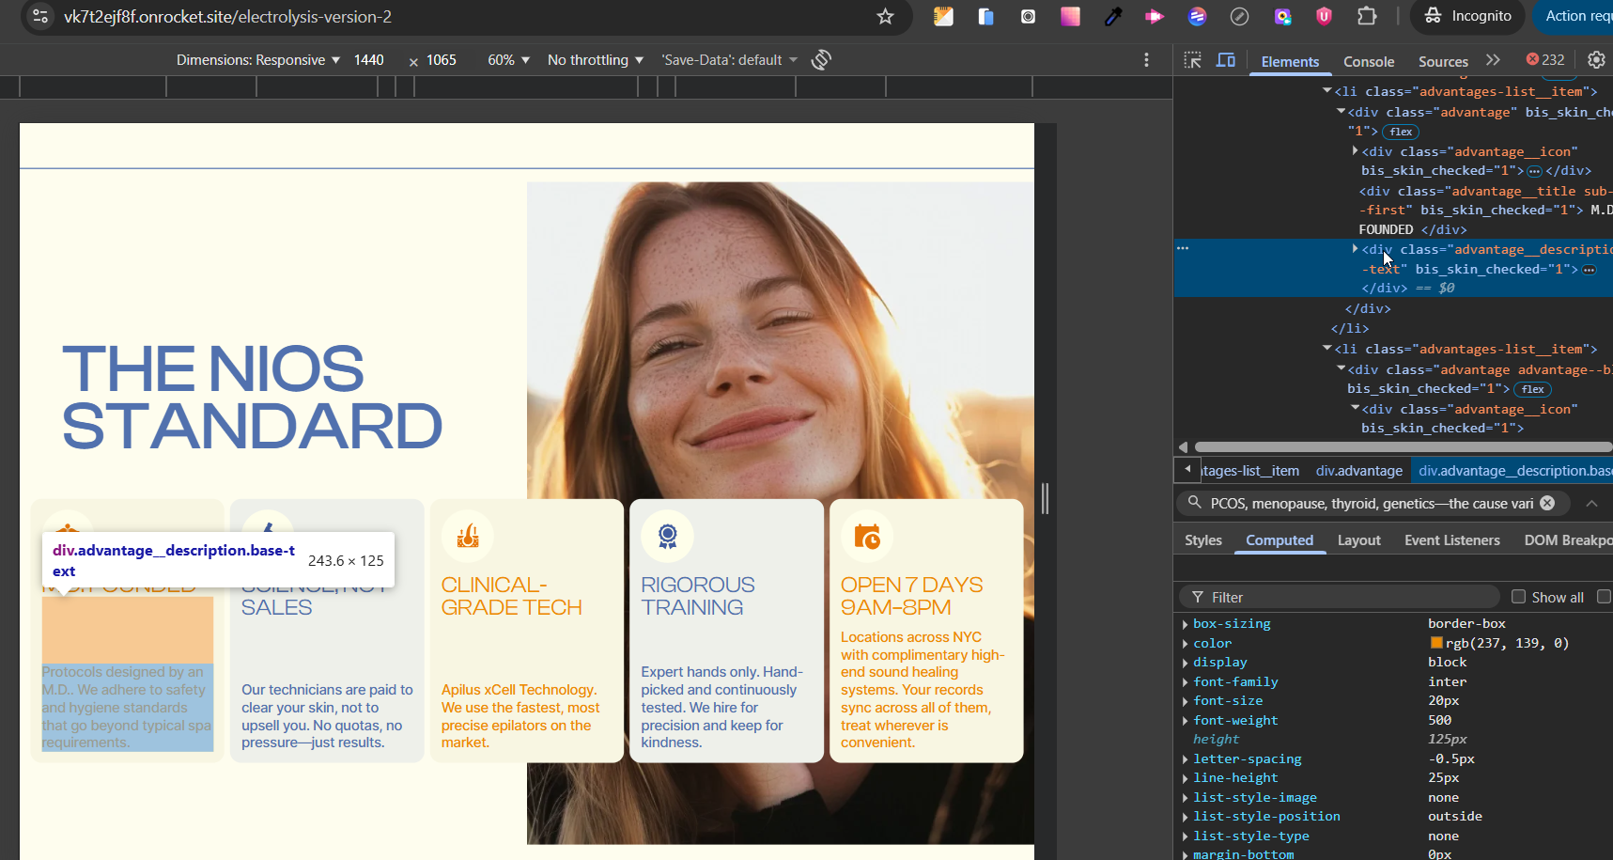Change the 60% zoom dropdown
The image size is (1613, 860).
508,60
